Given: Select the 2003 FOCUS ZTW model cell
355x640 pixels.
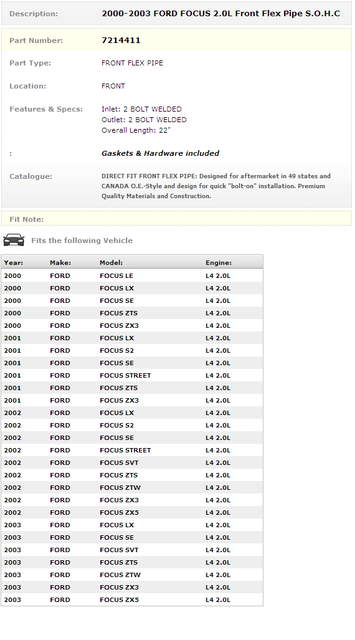Looking at the screenshot, I should [120, 575].
